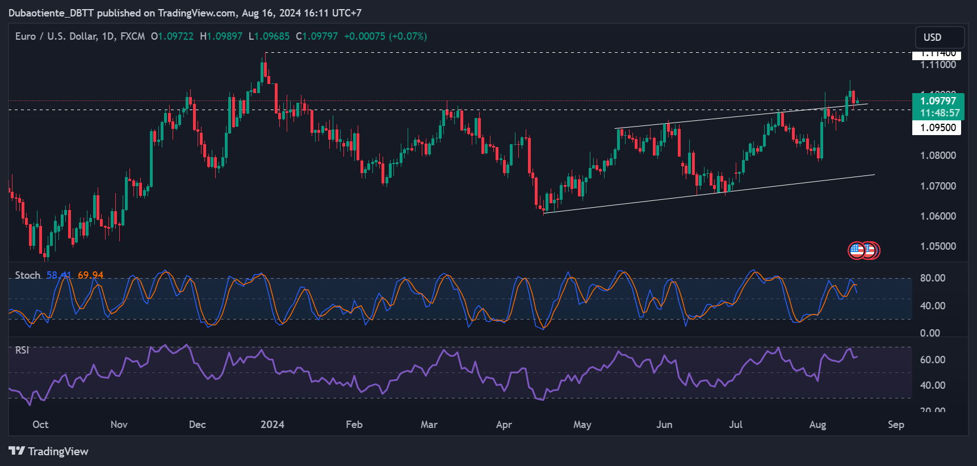This screenshot has width=977, height=466.
Task: Click the Oct label on the time axis
Action: coord(40,425)
